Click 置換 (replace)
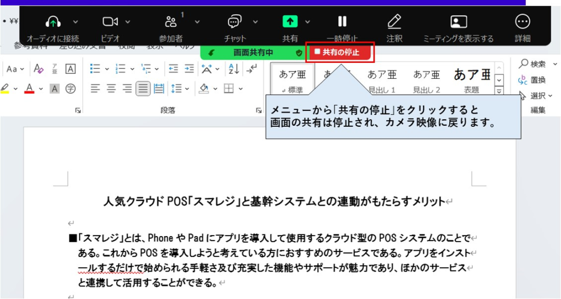This screenshot has width=561, height=299. pos(532,80)
